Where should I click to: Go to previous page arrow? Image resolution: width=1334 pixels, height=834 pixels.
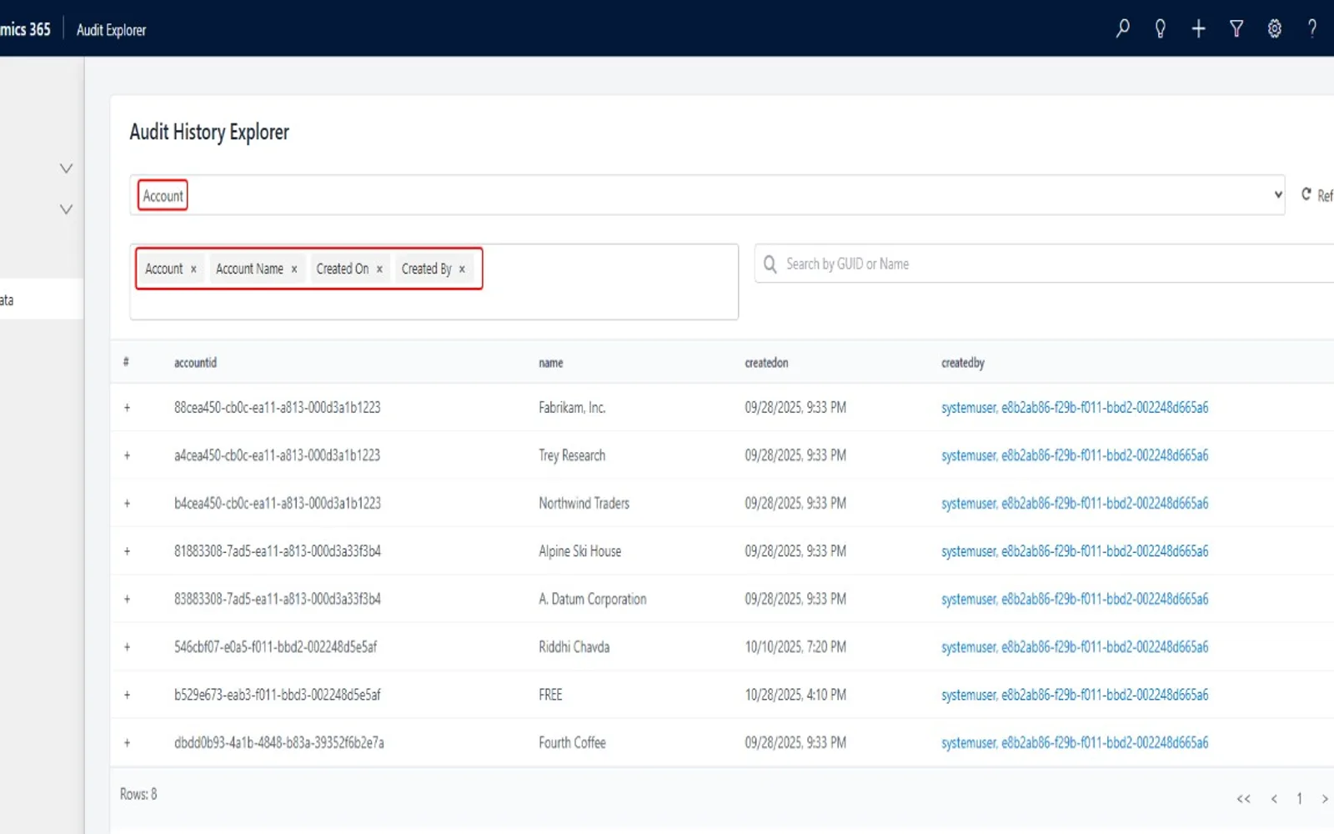coord(1274,799)
